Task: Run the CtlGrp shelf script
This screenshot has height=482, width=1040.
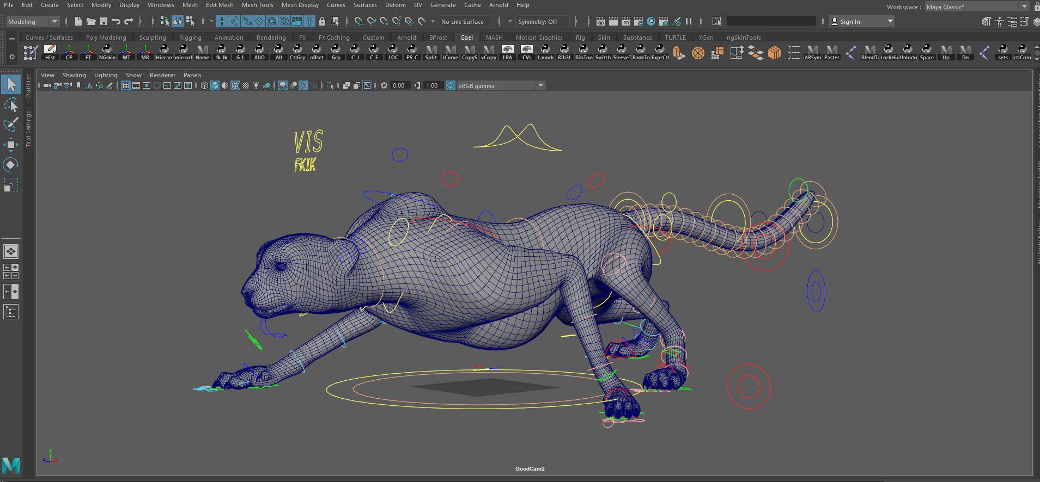Action: [297, 52]
